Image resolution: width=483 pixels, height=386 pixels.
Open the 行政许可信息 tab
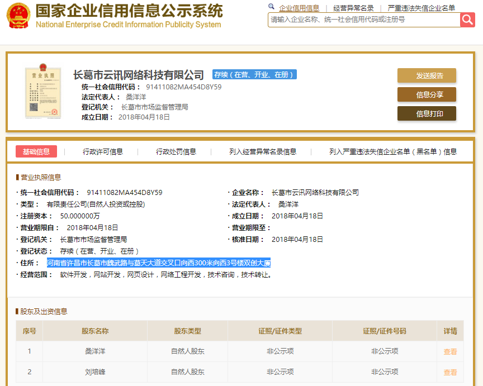click(103, 151)
